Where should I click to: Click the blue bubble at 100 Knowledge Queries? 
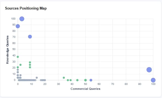[x=22, y=19]
